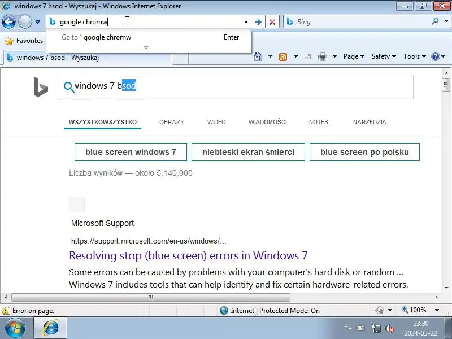This screenshot has height=339, width=452.
Task: Click the RSS feeds icon
Action: (x=283, y=57)
